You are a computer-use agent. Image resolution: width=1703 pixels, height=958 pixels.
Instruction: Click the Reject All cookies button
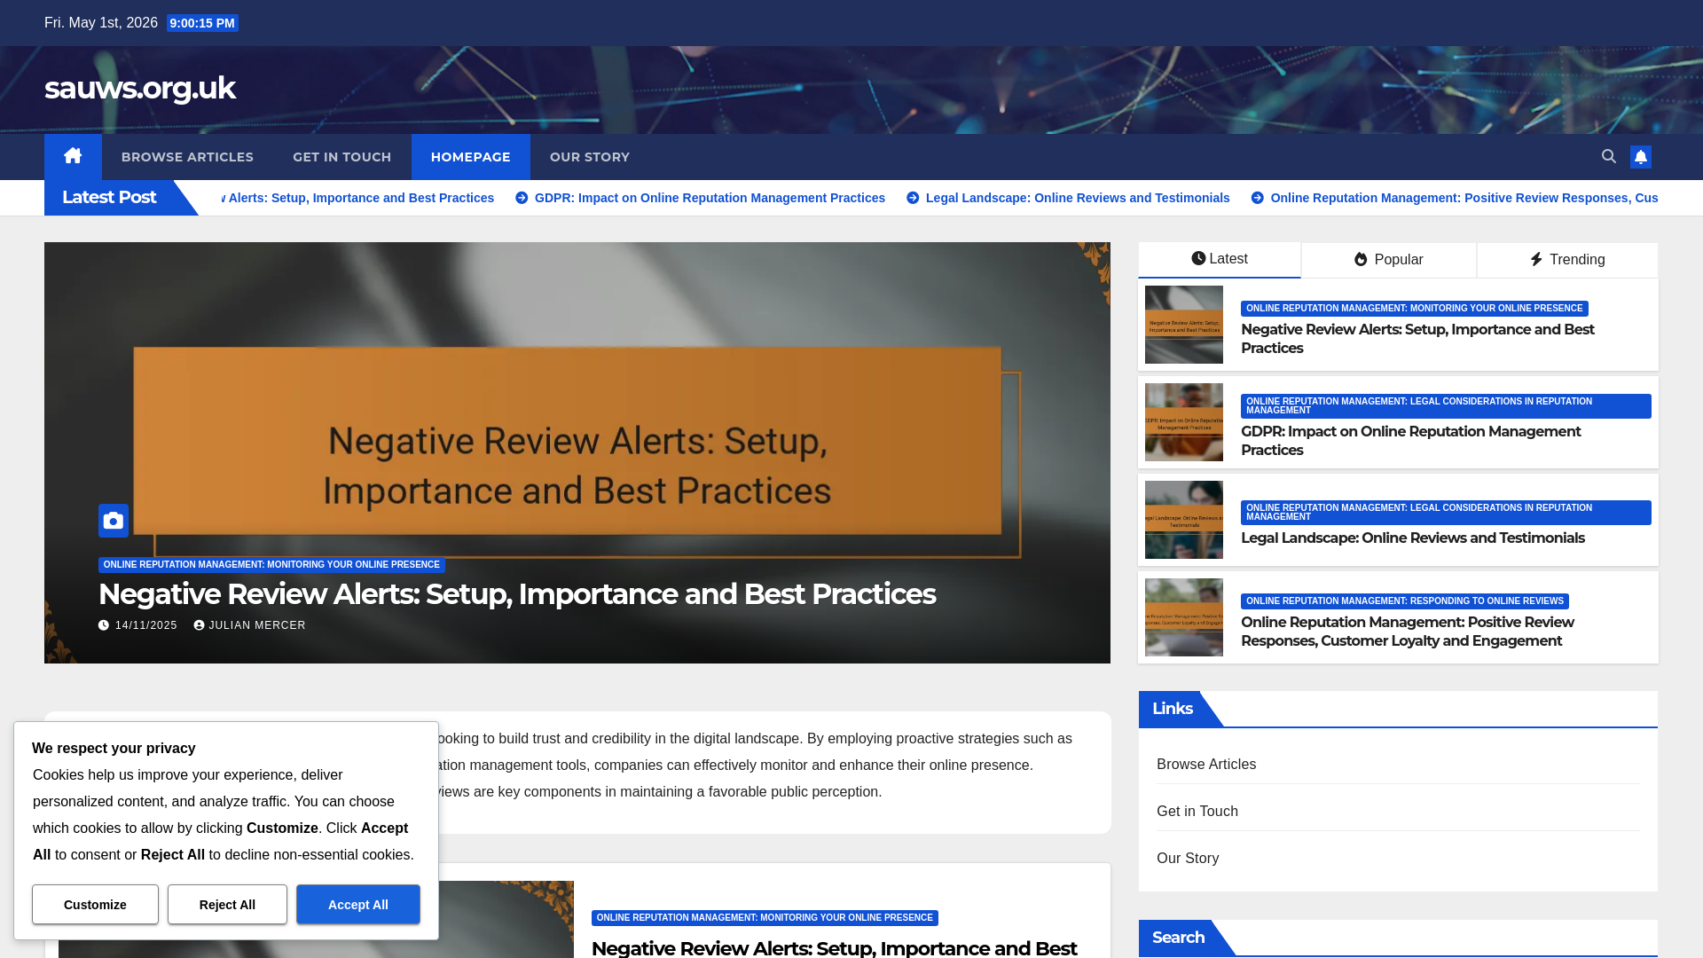[227, 905]
